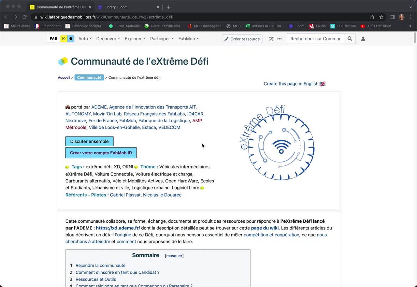Show more bookmarks with the chevron
The image size is (417, 287).
(x=410, y=26)
